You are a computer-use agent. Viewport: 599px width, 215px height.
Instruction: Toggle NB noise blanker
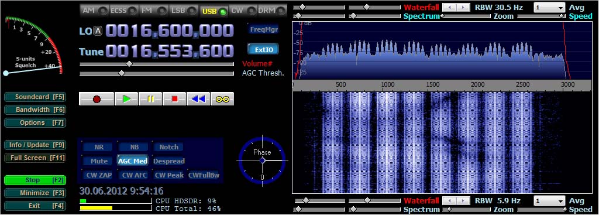click(x=134, y=147)
